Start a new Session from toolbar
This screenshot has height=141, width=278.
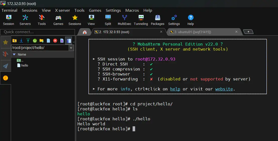tap(9, 20)
